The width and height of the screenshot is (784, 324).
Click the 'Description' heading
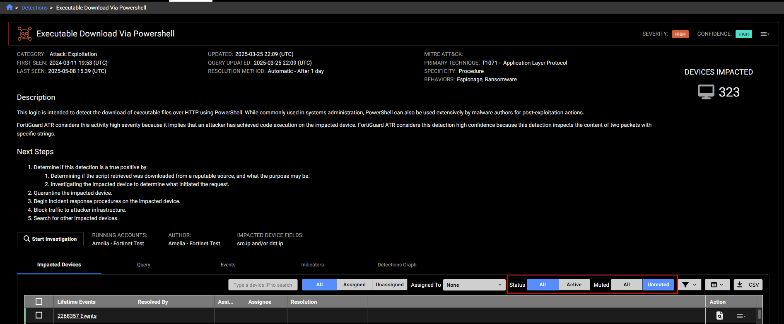(36, 97)
